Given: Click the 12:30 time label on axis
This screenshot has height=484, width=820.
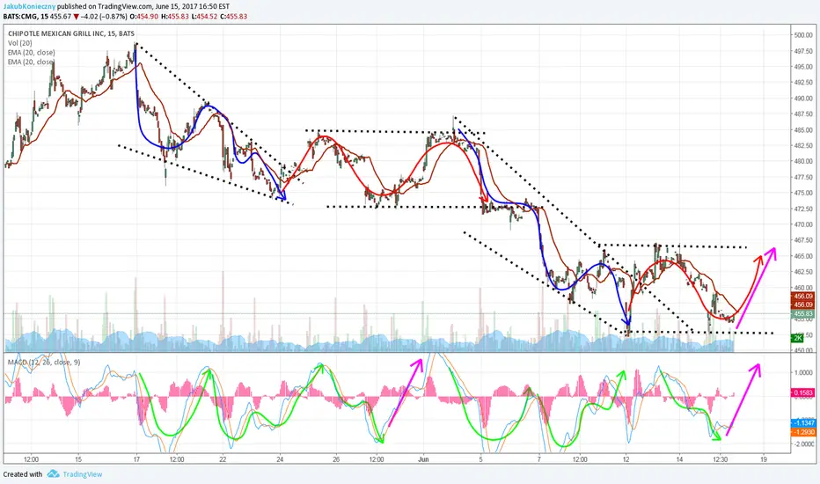Looking at the screenshot, I should point(721,459).
